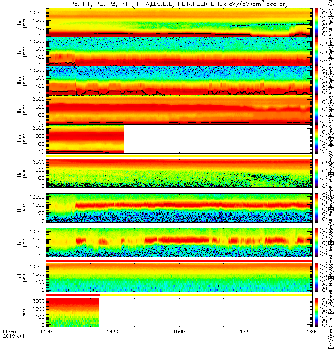Click inside the thc peer electron spectrogram
335x357 pixels.
pyautogui.click(x=179, y=81)
